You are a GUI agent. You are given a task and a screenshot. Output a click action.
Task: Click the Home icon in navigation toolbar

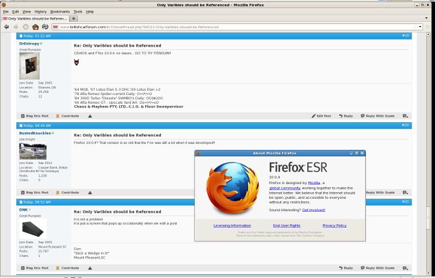point(35,27)
